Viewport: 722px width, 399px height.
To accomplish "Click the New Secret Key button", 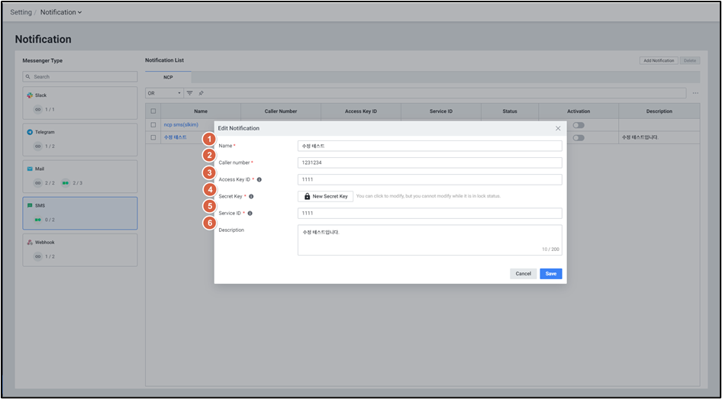I will pos(325,197).
